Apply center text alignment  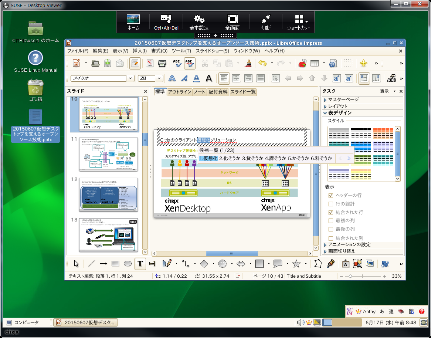click(236, 78)
